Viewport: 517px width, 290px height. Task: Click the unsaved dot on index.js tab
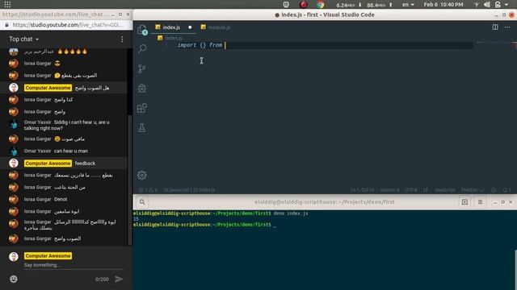point(190,27)
